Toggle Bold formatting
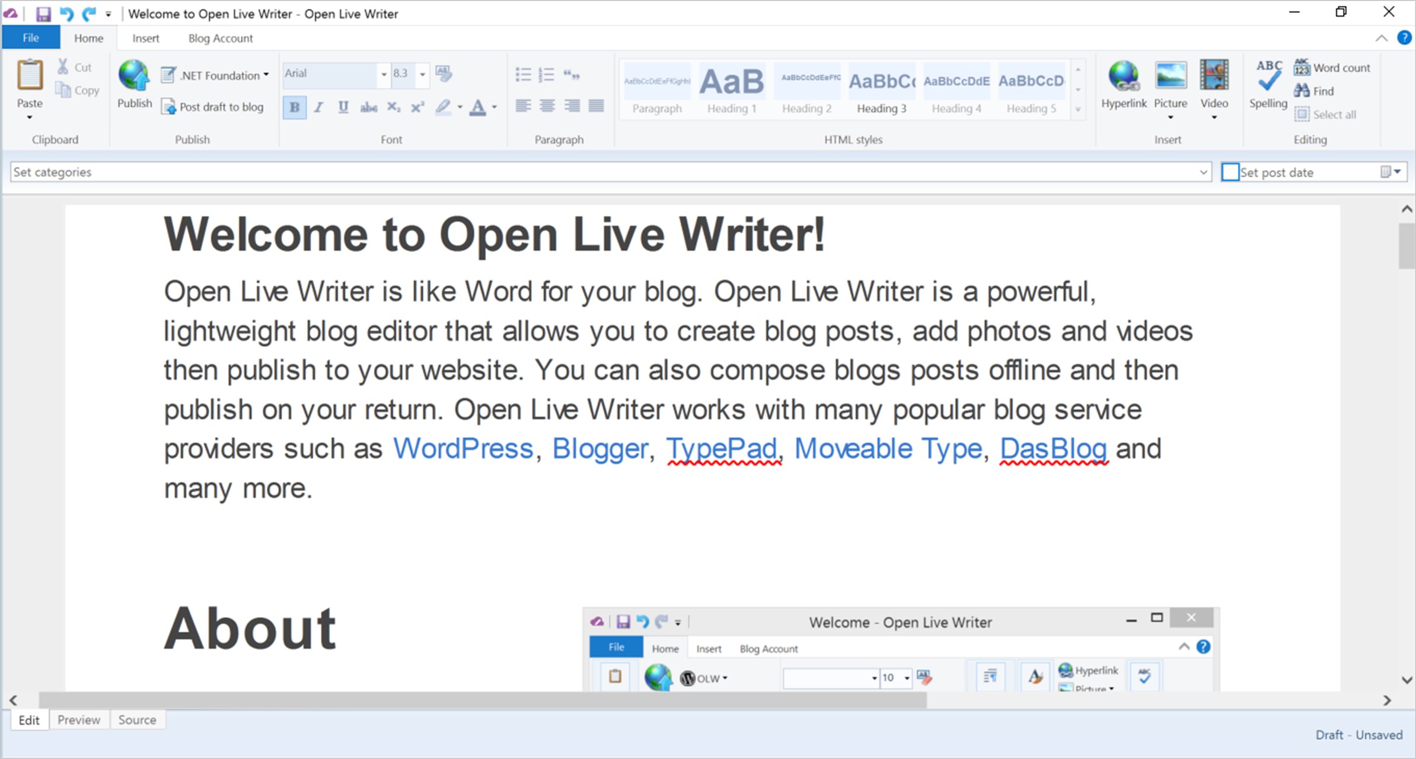This screenshot has height=759, width=1416. [294, 107]
